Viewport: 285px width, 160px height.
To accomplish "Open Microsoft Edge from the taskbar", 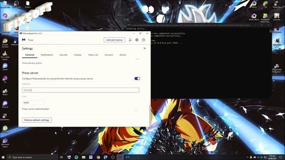I will pos(106,157).
